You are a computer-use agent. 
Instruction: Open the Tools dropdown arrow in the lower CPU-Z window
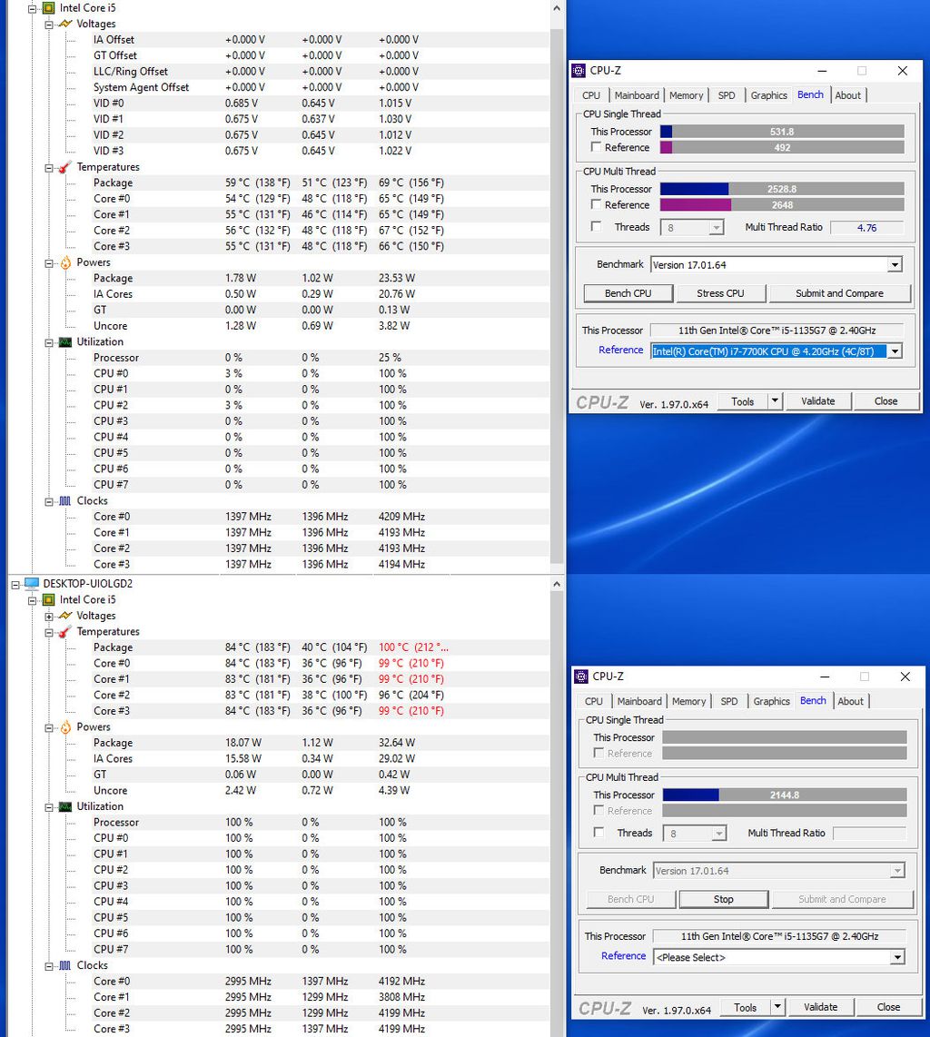coord(777,1006)
